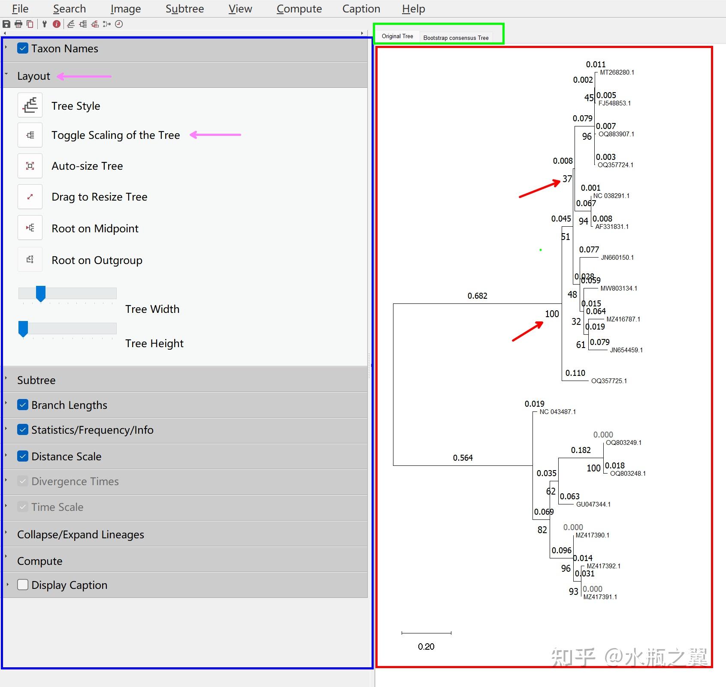
Task: Disable the Distance Scale checkbox
Action: point(23,456)
